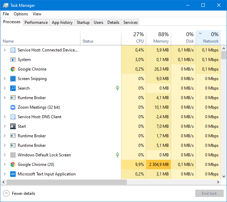The image size is (227, 202).
Task: Click the Windows Default Lock Screen icon
Action: (13, 155)
